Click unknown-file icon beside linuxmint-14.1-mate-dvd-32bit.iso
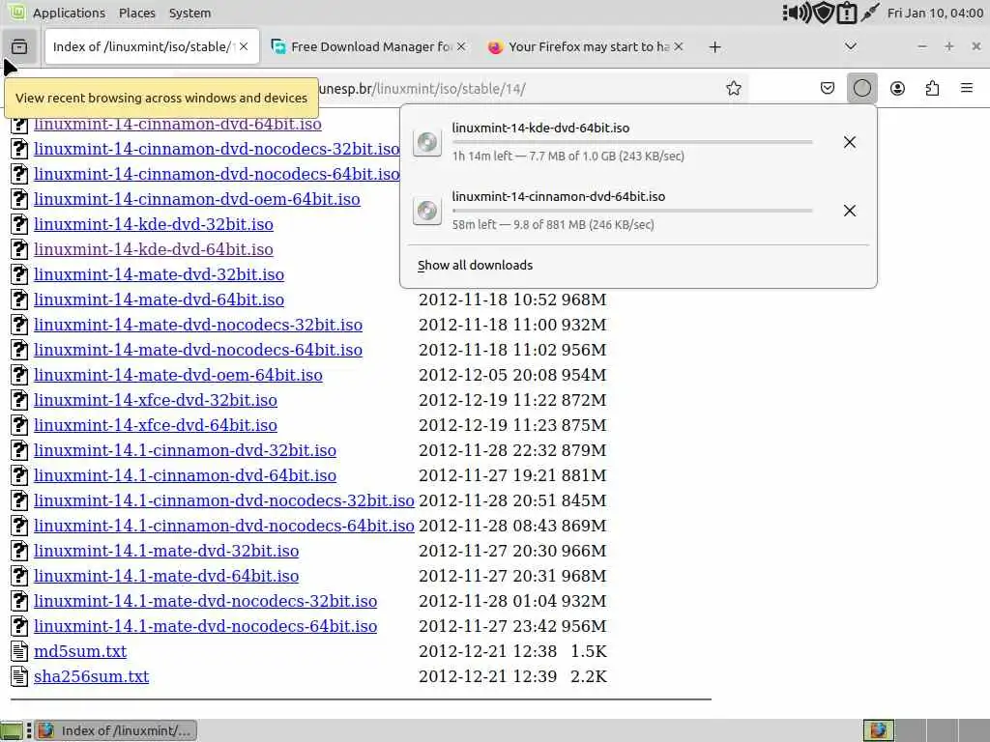The image size is (990, 742). [19, 551]
